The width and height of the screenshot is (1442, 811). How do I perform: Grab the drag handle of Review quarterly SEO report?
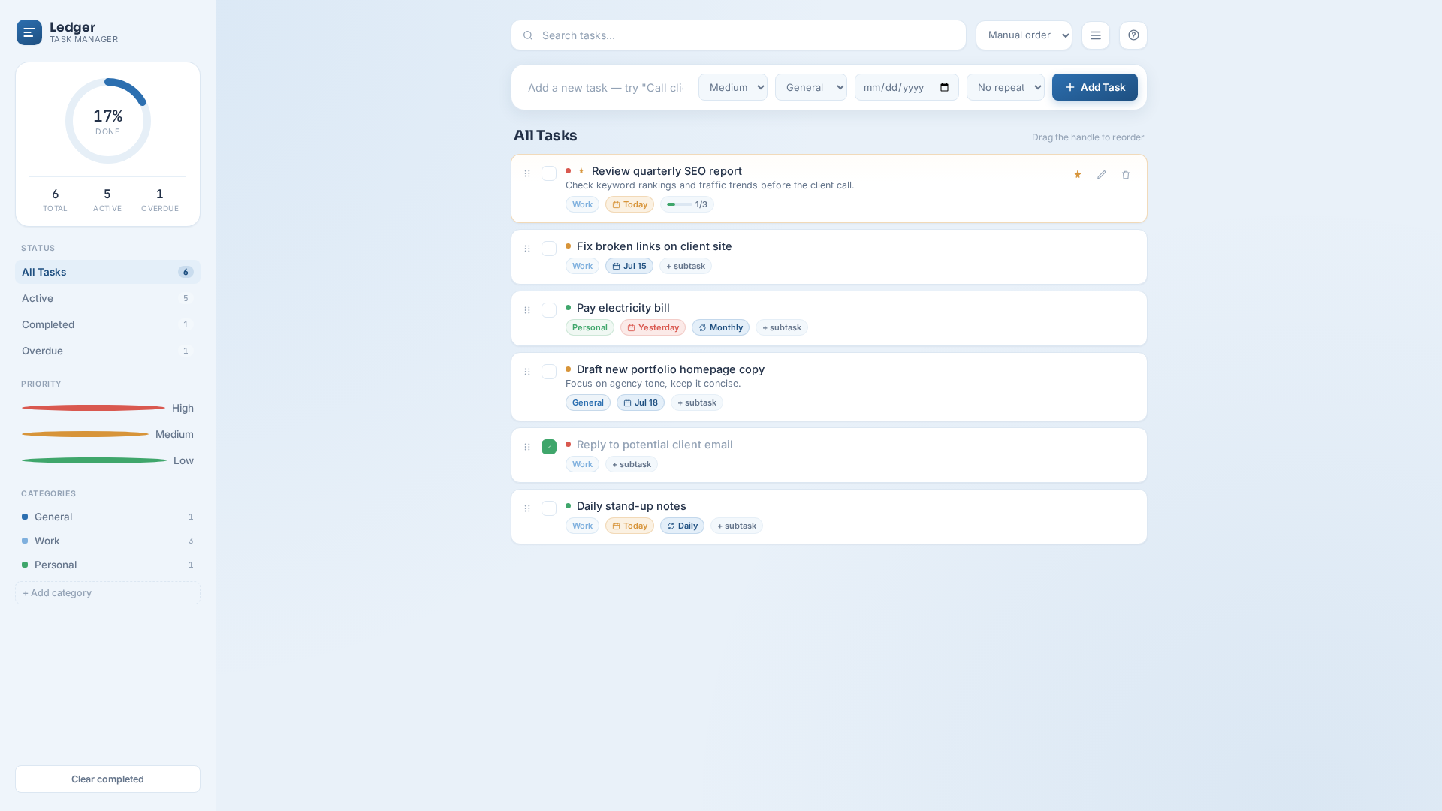pos(527,173)
